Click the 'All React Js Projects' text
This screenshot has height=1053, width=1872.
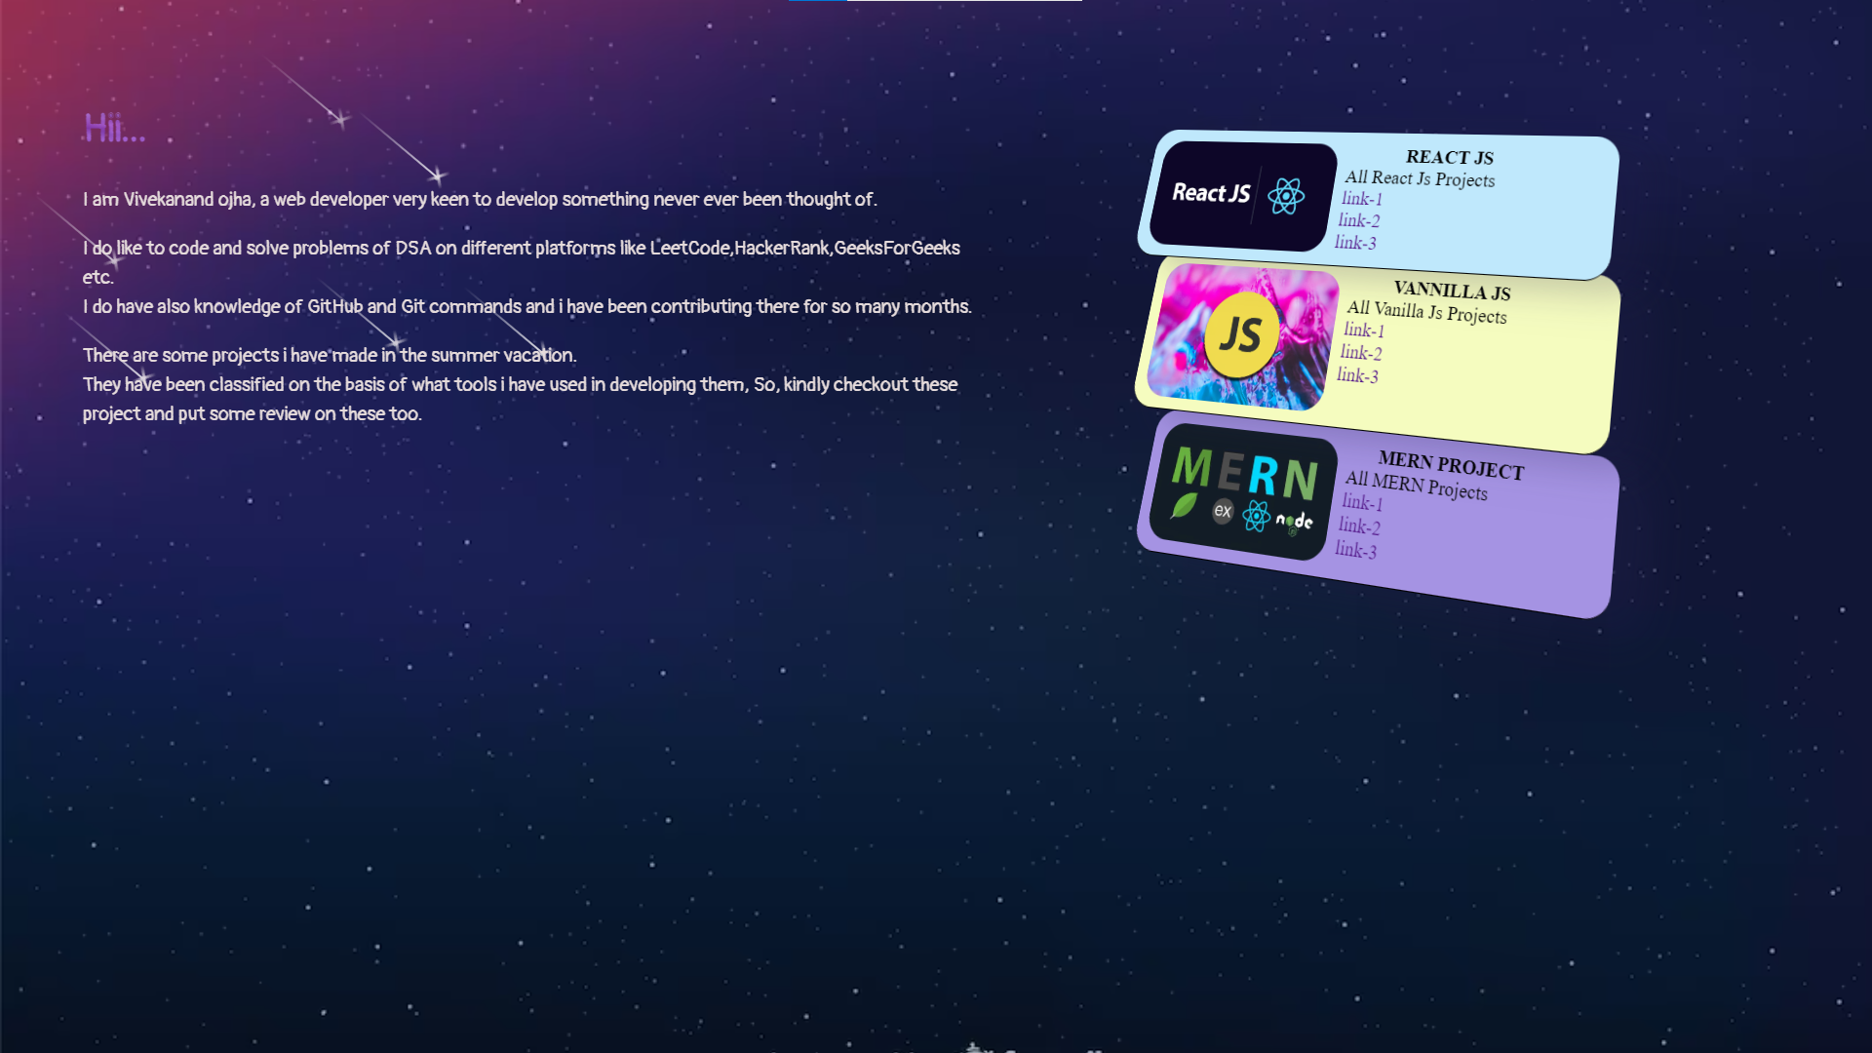1420,178
